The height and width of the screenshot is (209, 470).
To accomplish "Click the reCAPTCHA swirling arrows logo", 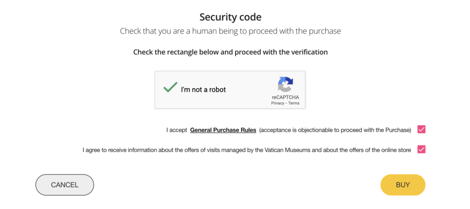I will [x=285, y=84].
